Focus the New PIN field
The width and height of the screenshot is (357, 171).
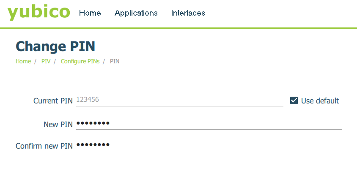tap(209, 124)
